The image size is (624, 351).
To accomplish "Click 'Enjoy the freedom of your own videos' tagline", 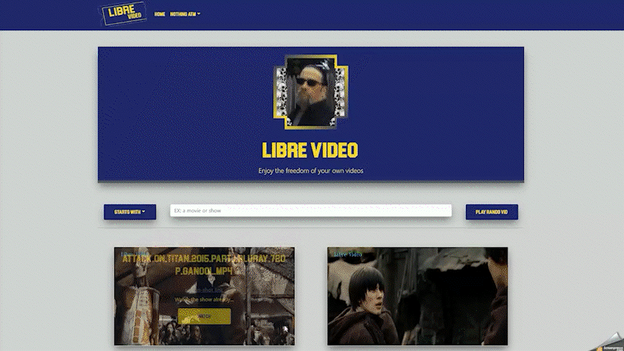I will coord(311,171).
